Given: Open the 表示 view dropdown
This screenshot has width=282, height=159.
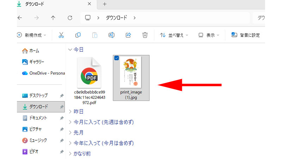Looking at the screenshot, I should [x=209, y=35].
